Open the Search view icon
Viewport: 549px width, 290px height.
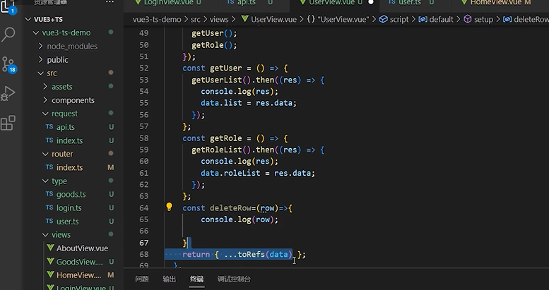pyautogui.click(x=8, y=35)
